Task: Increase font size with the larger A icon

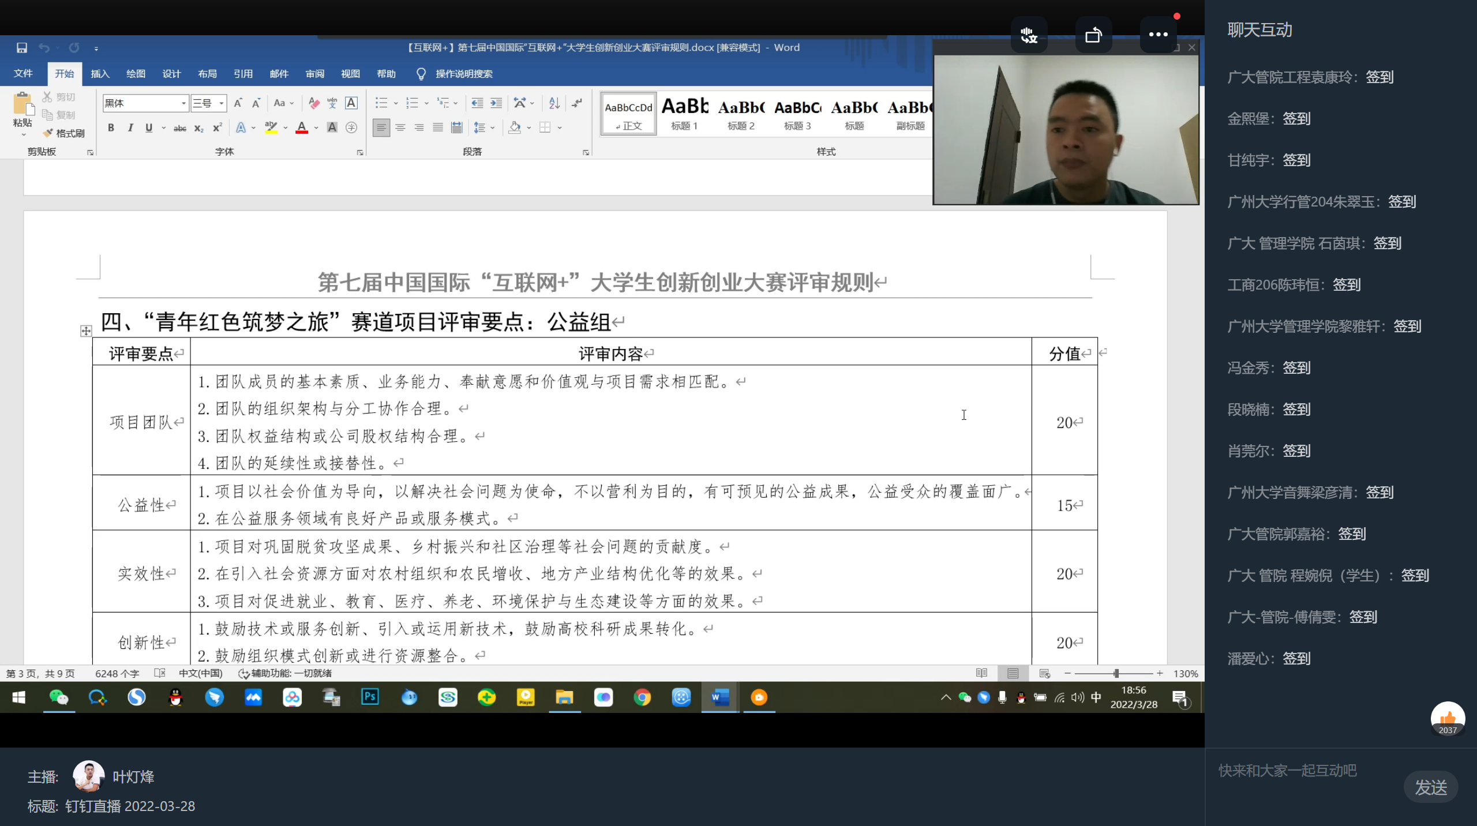Action: (238, 103)
